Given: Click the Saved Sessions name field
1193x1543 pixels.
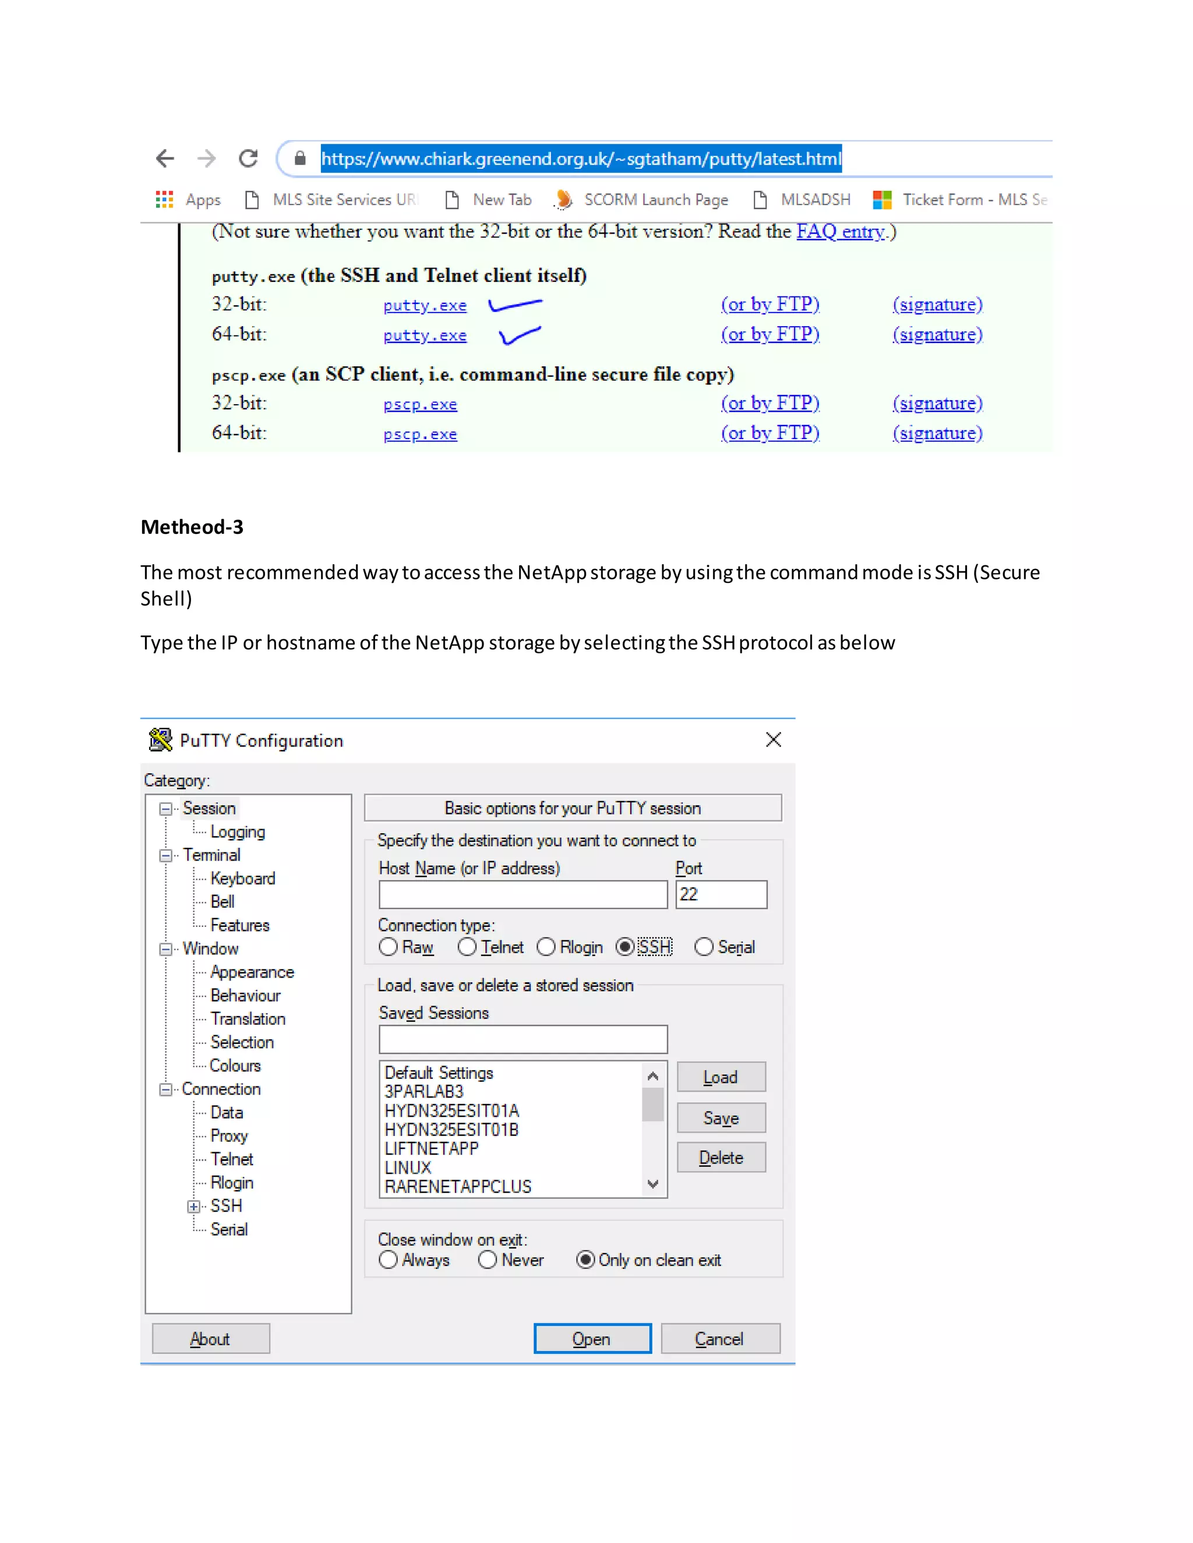Looking at the screenshot, I should coord(523,1039).
